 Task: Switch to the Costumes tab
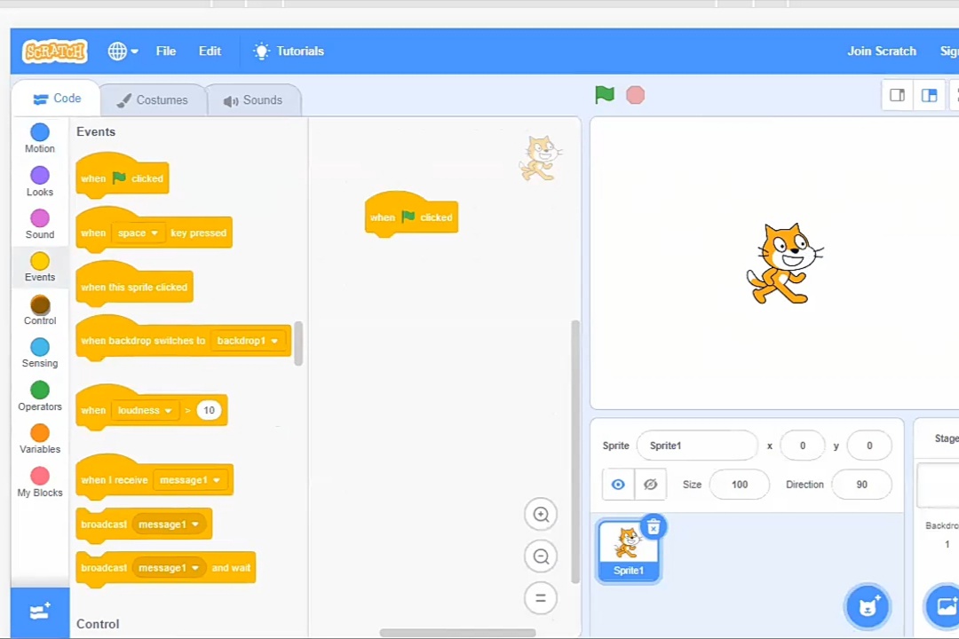(x=152, y=99)
